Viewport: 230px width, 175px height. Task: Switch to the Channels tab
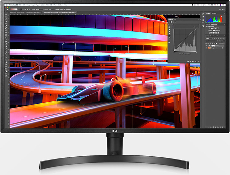point(212,36)
